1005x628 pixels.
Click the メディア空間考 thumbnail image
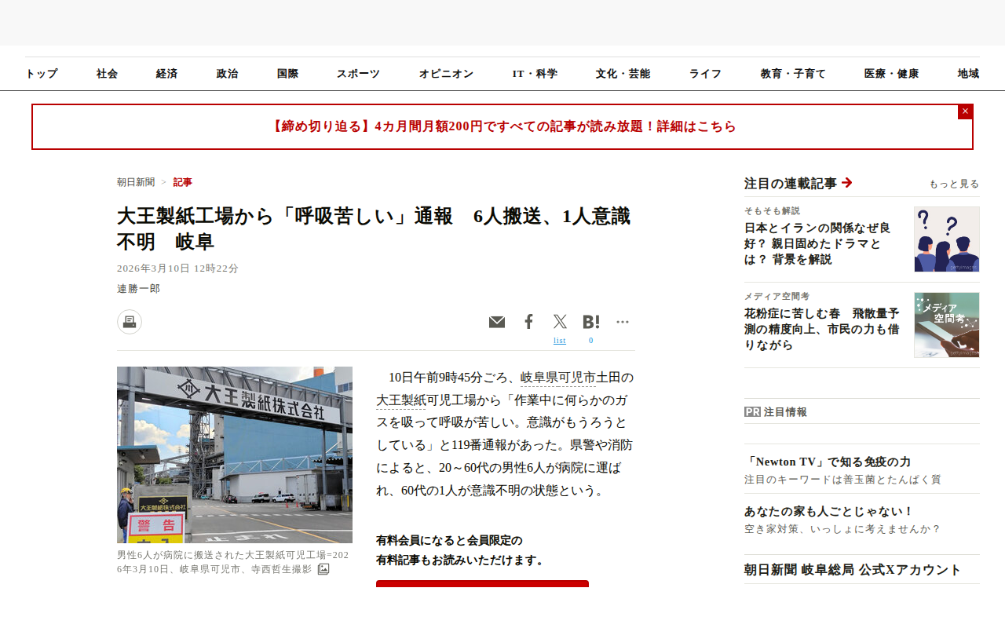[947, 325]
